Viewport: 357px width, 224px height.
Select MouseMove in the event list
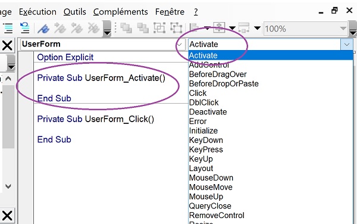(271, 187)
